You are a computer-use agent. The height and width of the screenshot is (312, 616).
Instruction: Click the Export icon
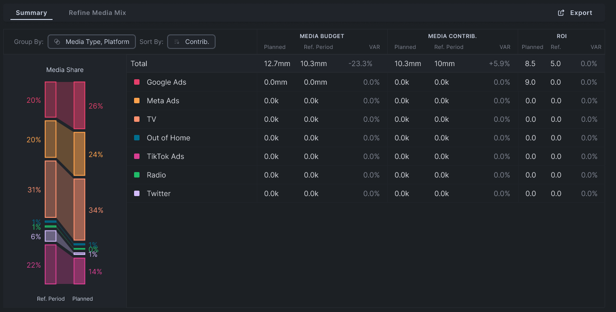[561, 13]
